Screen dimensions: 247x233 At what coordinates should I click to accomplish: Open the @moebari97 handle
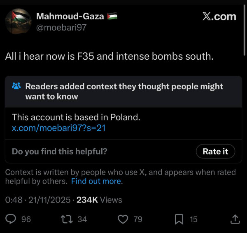coord(61,28)
